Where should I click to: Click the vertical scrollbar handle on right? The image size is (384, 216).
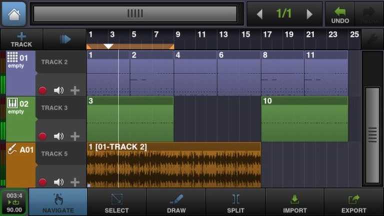(372, 135)
